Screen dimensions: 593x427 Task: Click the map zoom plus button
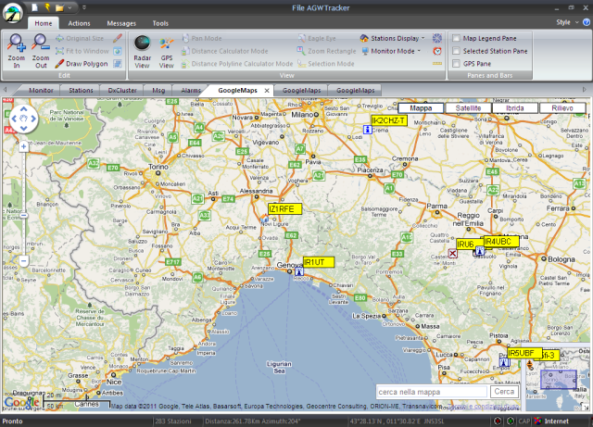[x=23, y=146]
